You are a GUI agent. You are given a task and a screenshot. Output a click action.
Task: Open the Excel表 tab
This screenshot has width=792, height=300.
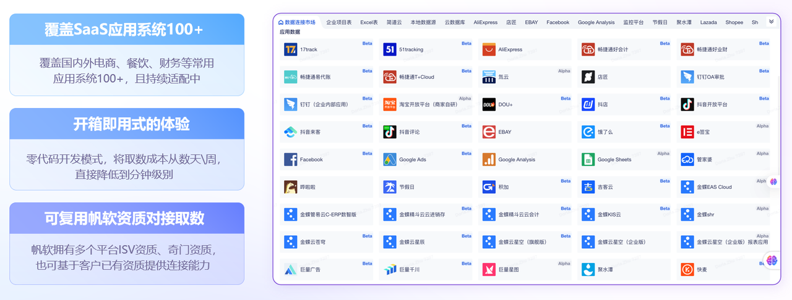coord(369,22)
